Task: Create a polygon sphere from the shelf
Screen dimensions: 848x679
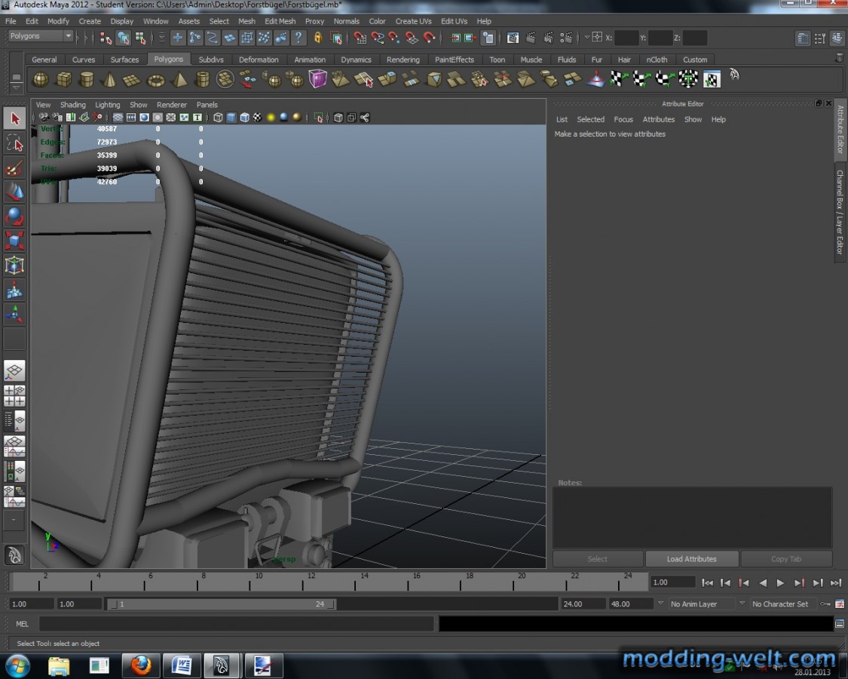Action: click(41, 80)
